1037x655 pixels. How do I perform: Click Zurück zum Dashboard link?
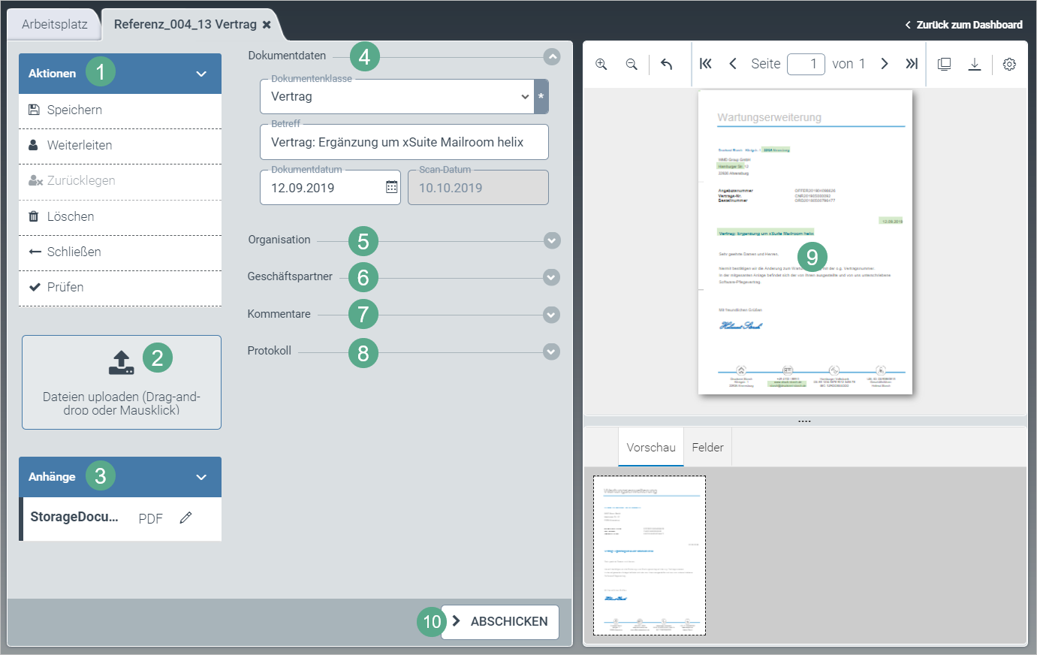[x=964, y=25]
